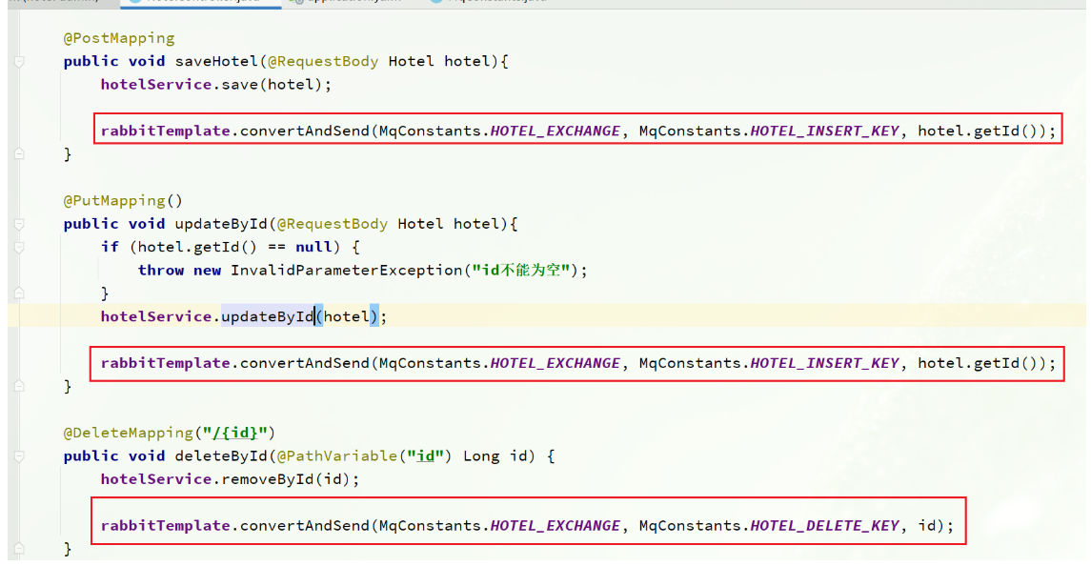Click the hotelService.save(hotel) call

tap(215, 84)
